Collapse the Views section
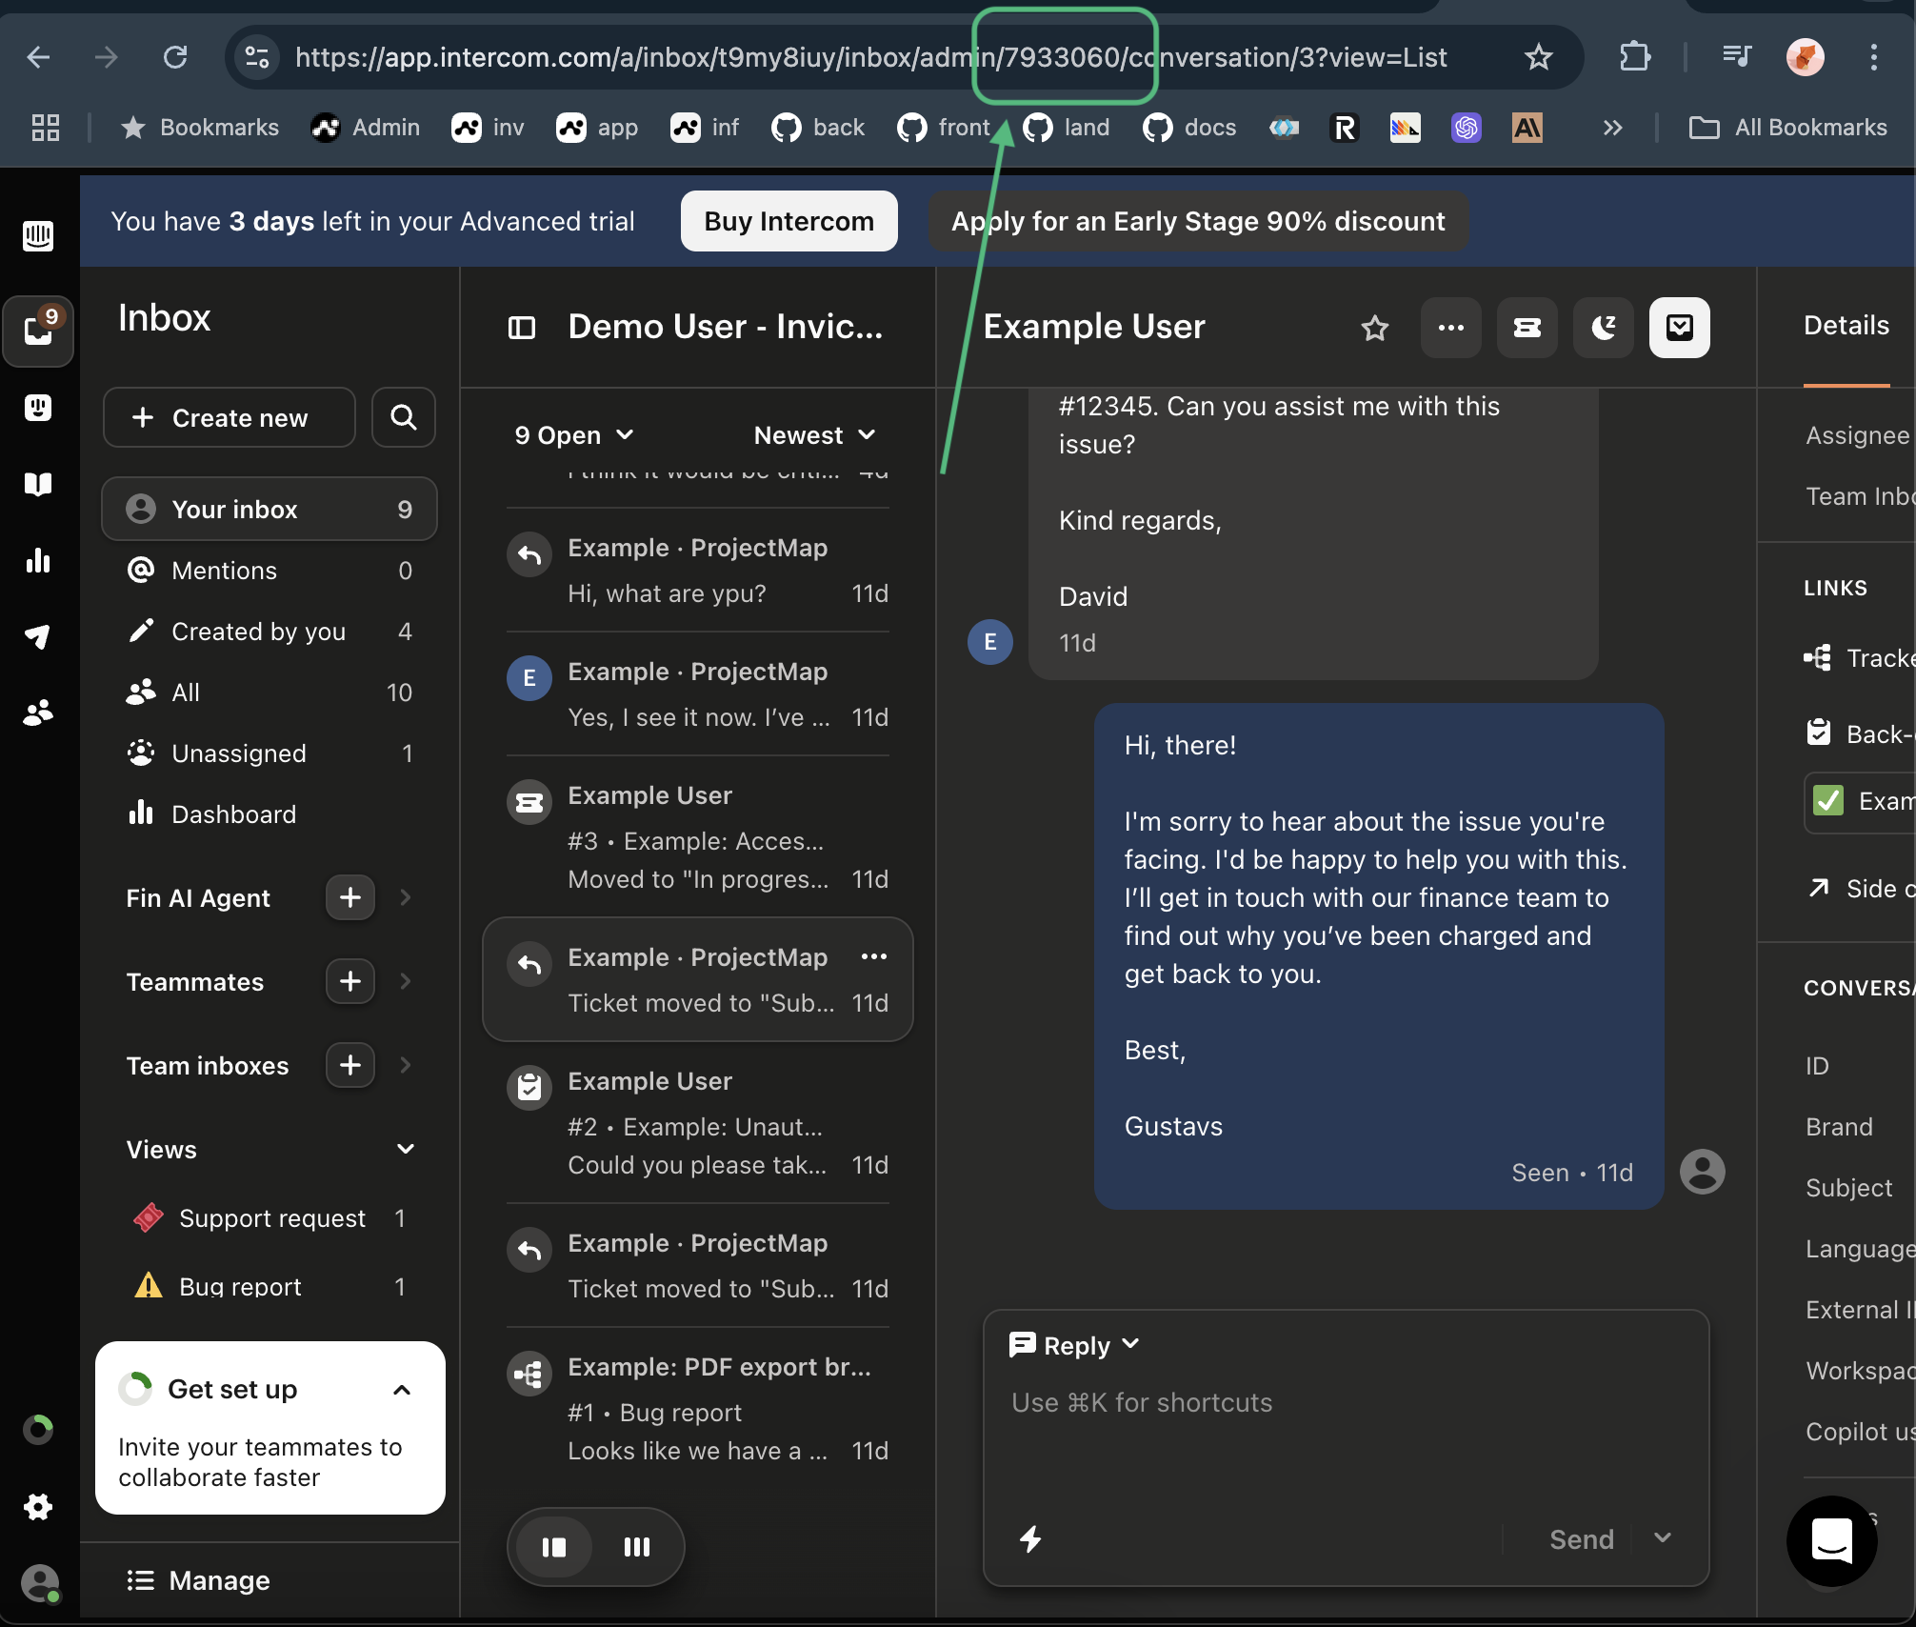The height and width of the screenshot is (1627, 1916). [x=406, y=1149]
